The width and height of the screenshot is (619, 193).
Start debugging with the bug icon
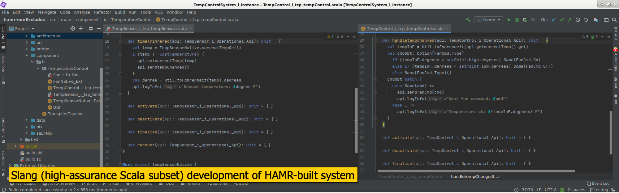pos(517,20)
